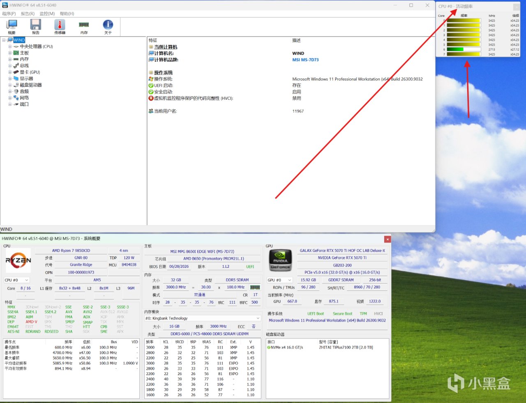This screenshot has width=526, height=403.
Task: Click the 报告 floppy disk toolbar icon
Action: tap(36, 27)
